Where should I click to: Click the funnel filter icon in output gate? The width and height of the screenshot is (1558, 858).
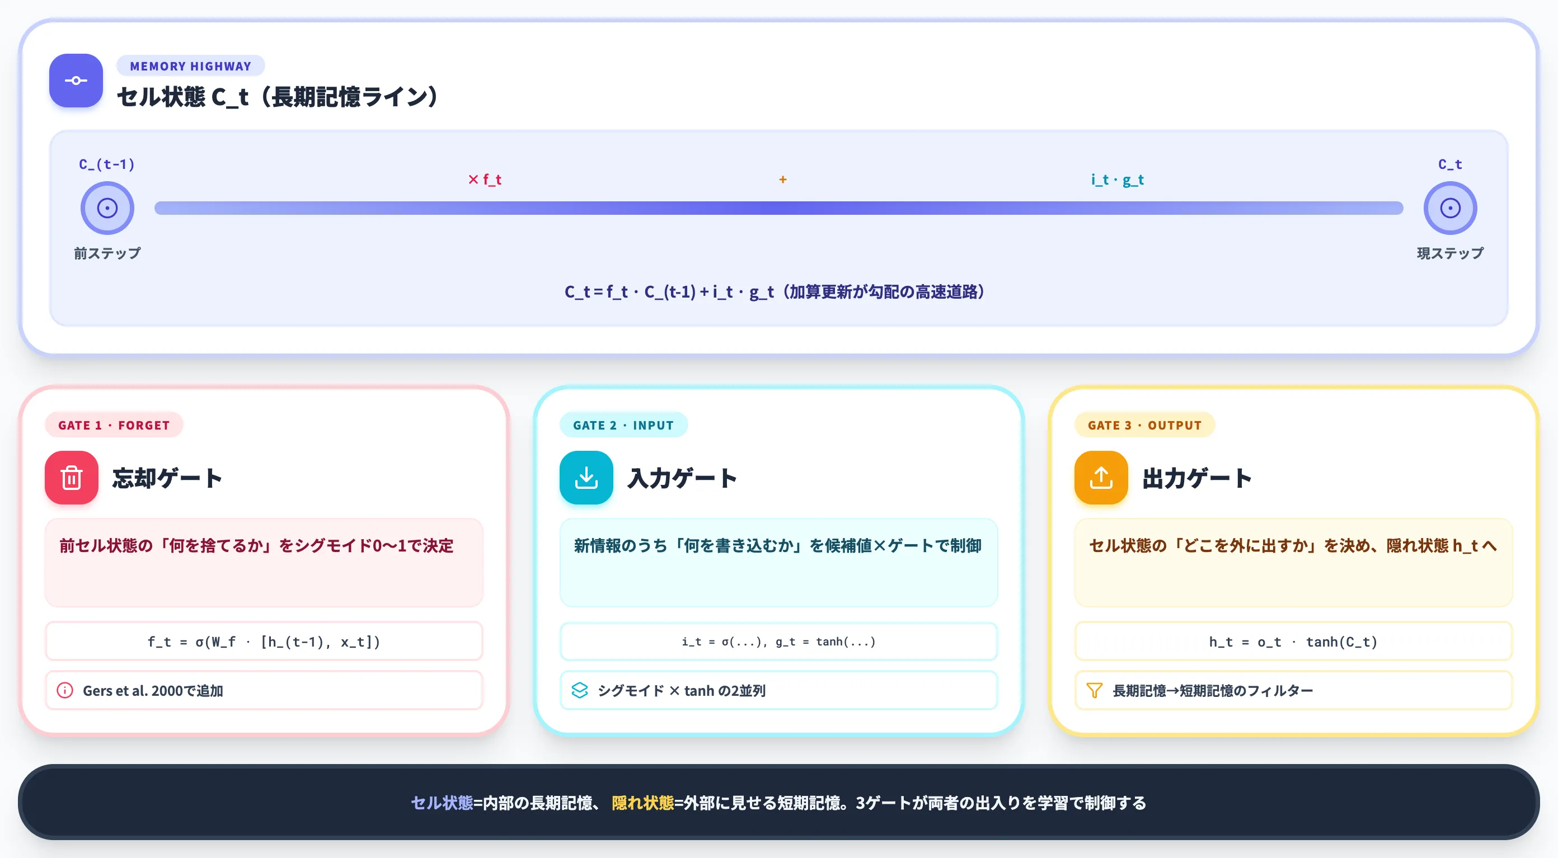pos(1094,690)
